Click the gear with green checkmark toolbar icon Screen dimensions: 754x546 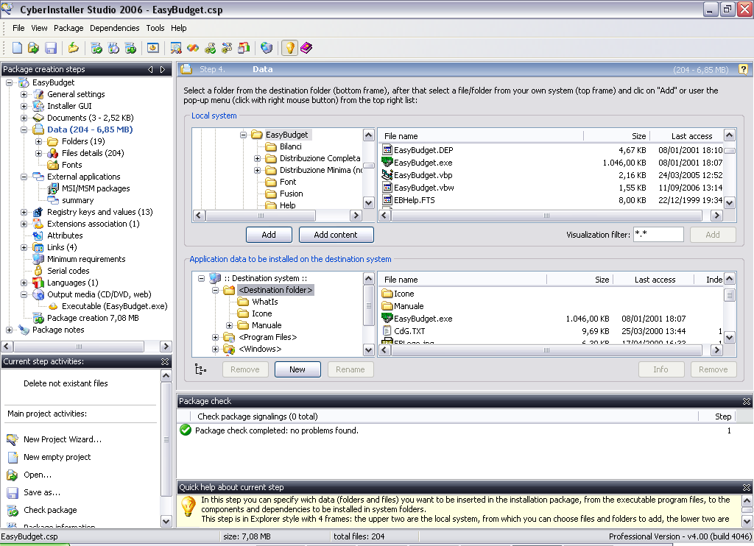210,48
